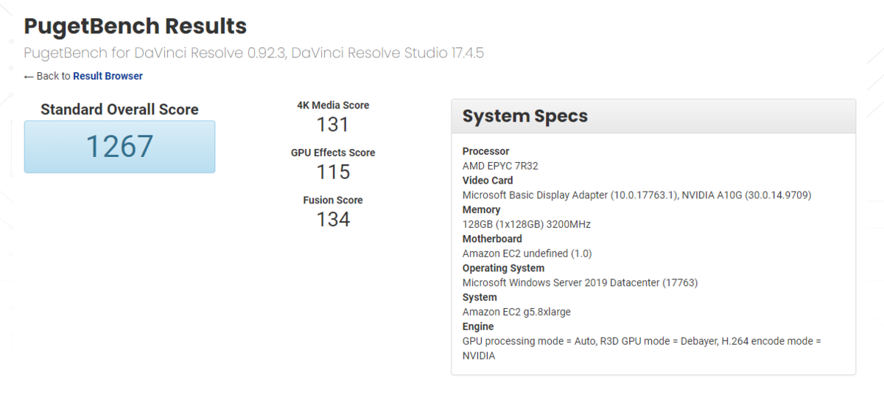Select the Video Card label
884x395 pixels.
click(x=488, y=181)
